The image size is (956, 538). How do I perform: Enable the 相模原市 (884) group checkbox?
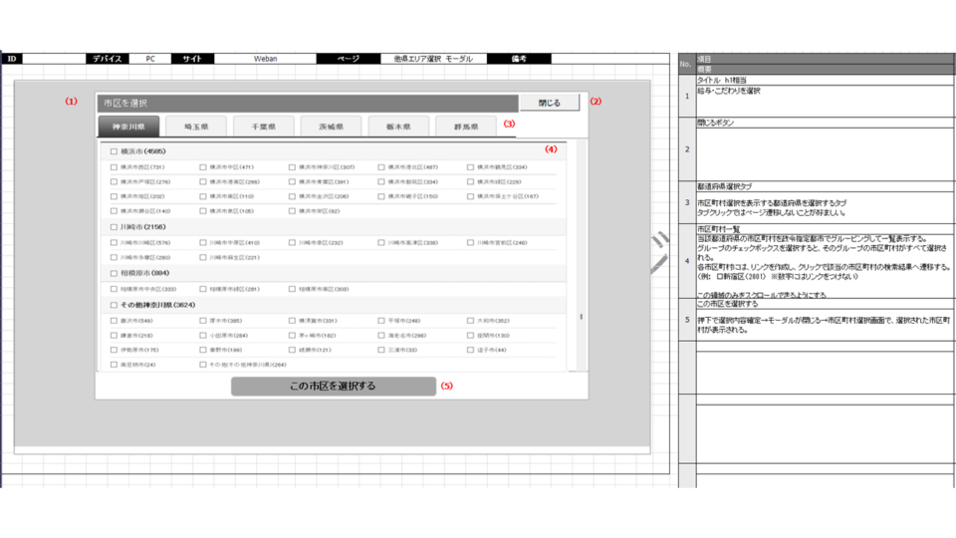[x=114, y=272]
